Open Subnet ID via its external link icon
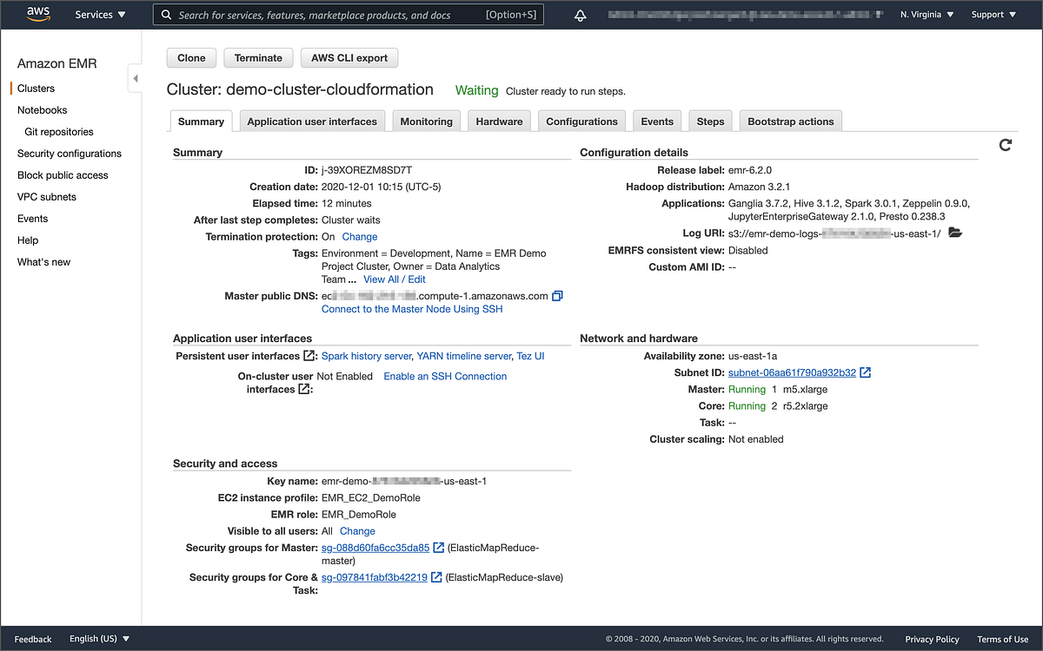Screen dimensions: 1043x651 click(863, 372)
